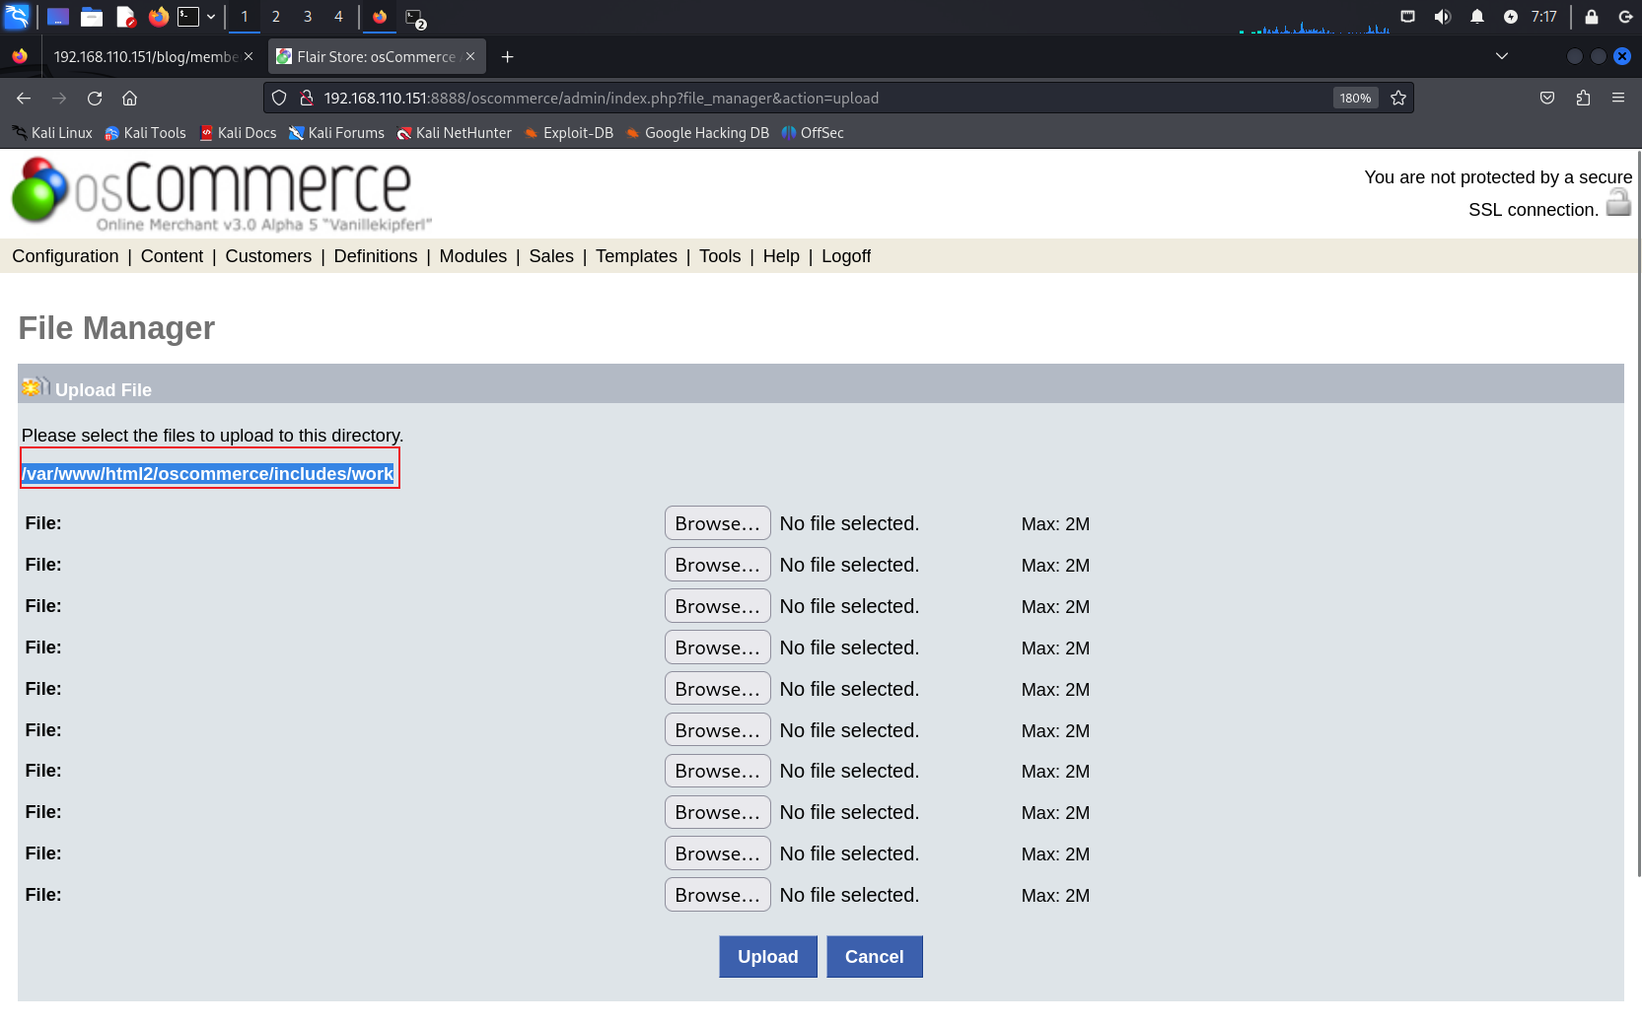The image size is (1642, 1023).
Task: Switch to workspace 4
Action: click(338, 17)
